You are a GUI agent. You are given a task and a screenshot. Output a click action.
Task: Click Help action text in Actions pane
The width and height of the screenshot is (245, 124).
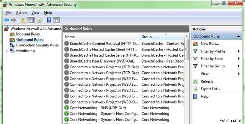tap(204, 97)
